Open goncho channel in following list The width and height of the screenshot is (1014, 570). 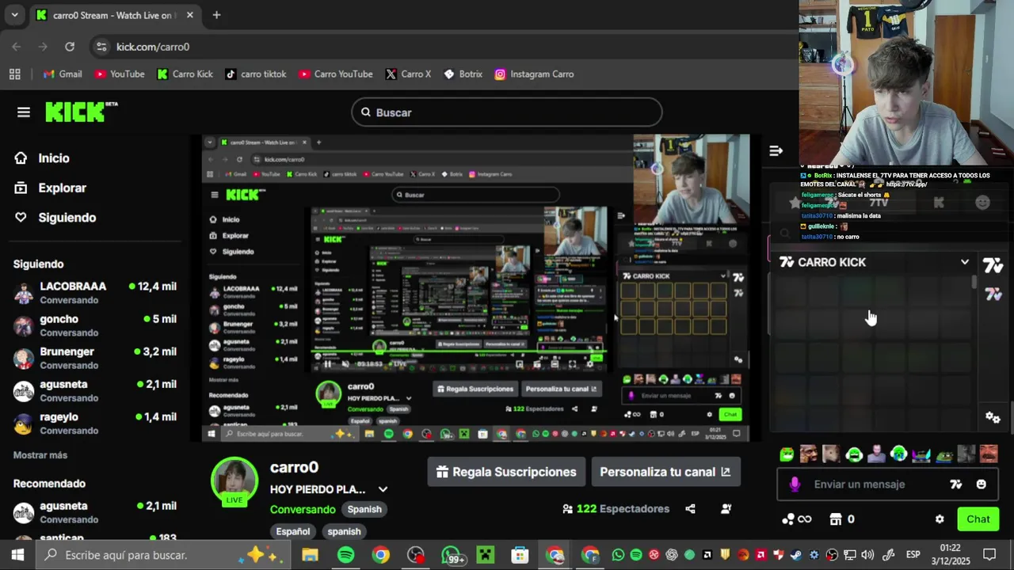click(x=95, y=325)
